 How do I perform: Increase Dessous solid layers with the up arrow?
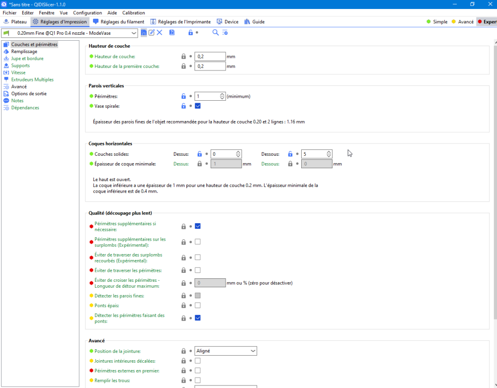tap(329, 152)
